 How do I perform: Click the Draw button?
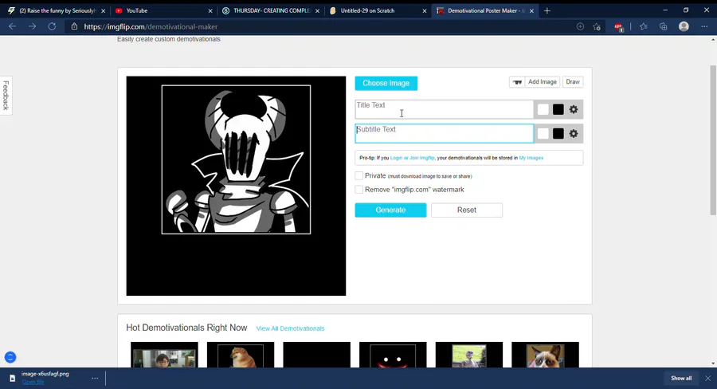tap(573, 82)
